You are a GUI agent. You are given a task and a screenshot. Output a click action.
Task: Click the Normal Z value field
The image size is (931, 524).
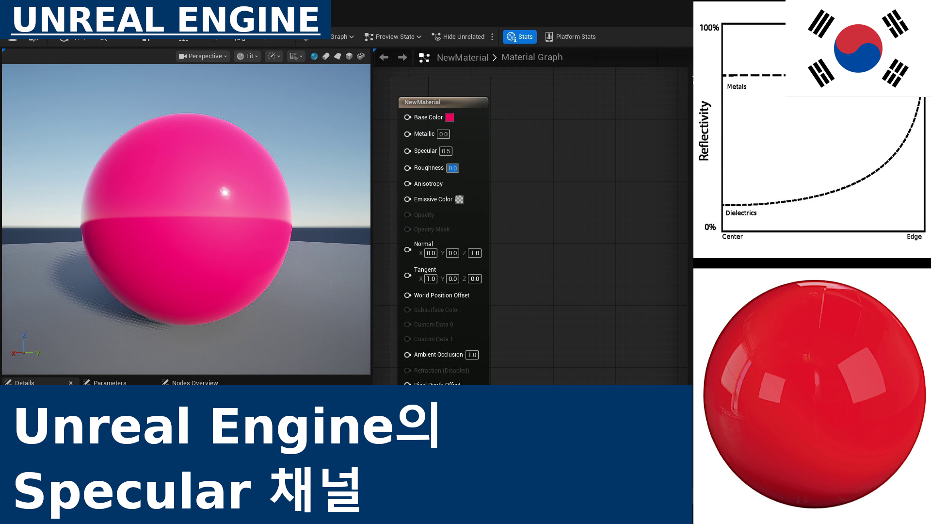475,253
